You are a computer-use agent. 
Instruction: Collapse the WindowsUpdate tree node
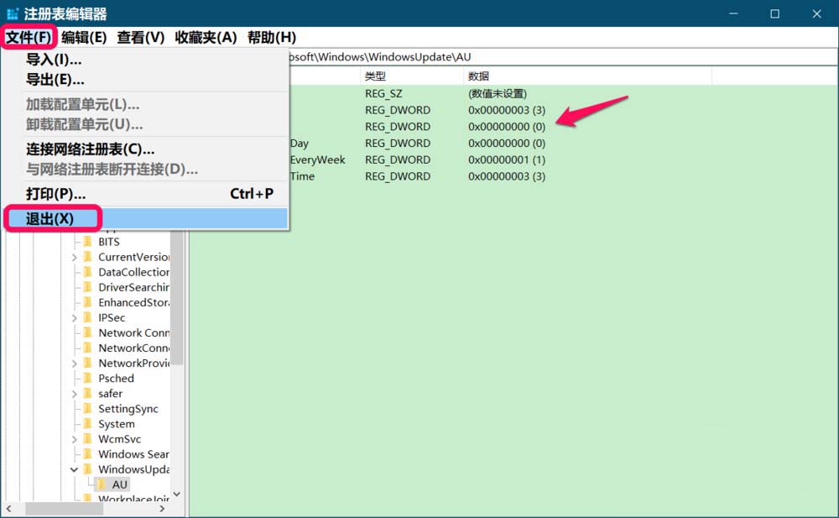tap(75, 469)
